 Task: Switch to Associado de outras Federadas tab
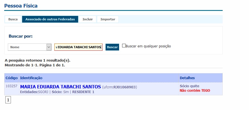(x=50, y=19)
